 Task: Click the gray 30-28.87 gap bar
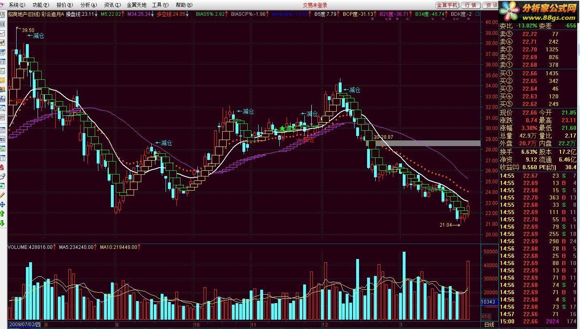coord(423,143)
